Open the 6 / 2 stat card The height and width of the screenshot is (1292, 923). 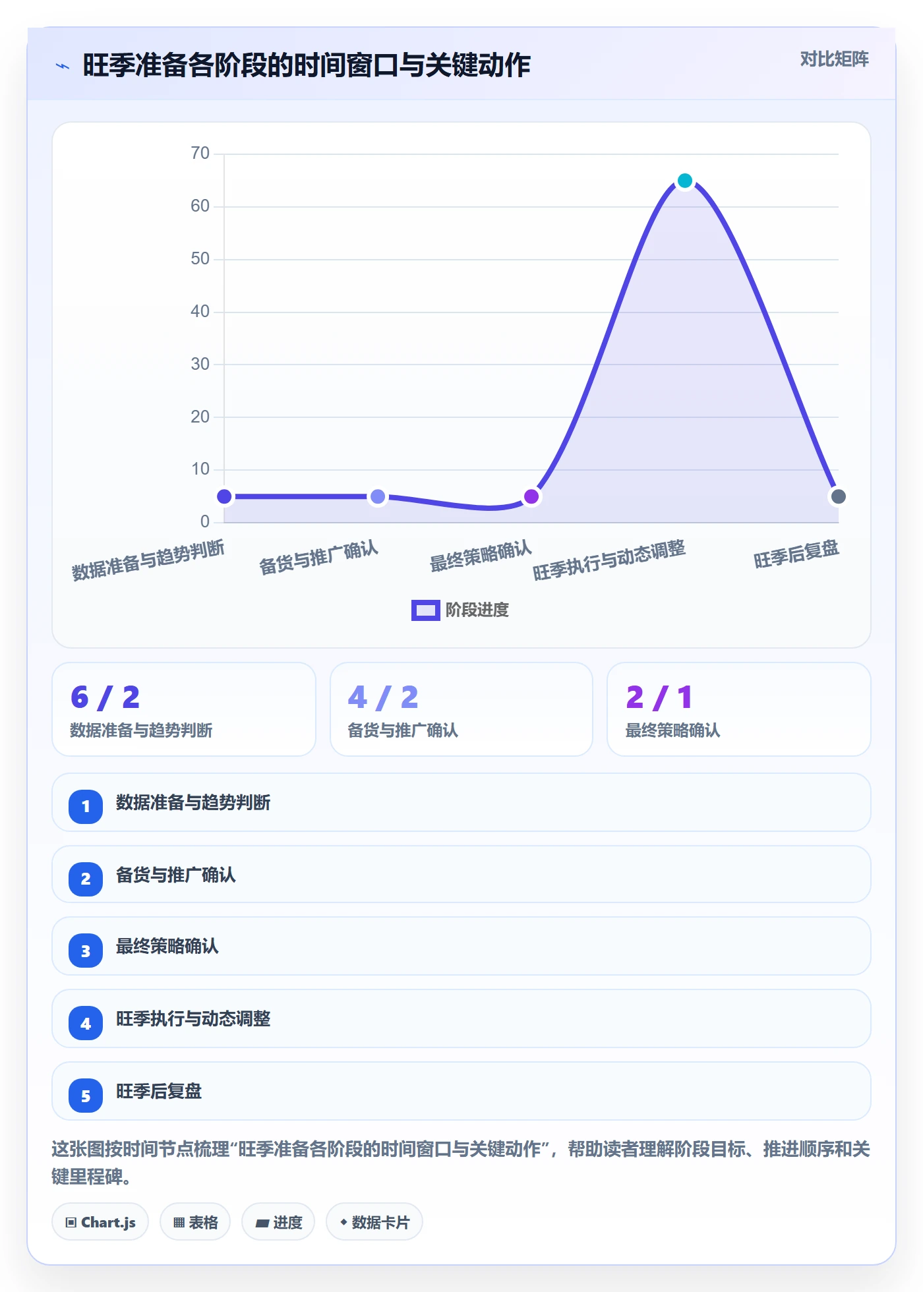184,709
